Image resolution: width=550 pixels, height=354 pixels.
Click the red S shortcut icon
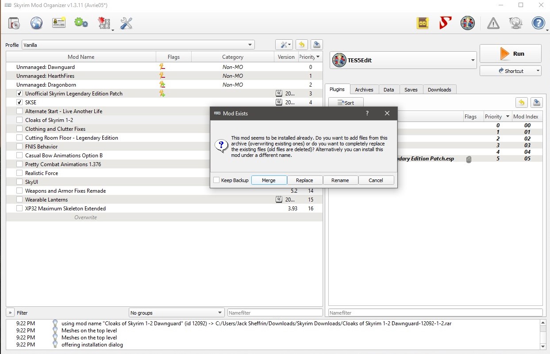(x=445, y=23)
